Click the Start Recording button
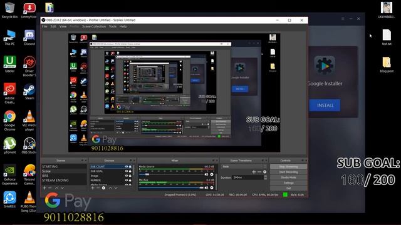401x225 pixels. [x=288, y=172]
